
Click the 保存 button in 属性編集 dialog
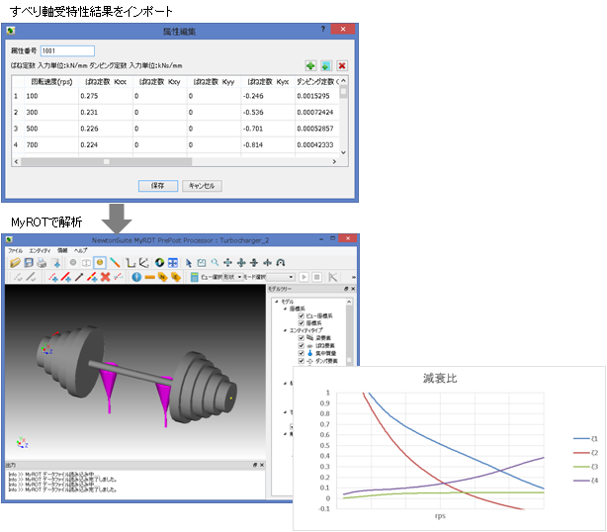(158, 186)
